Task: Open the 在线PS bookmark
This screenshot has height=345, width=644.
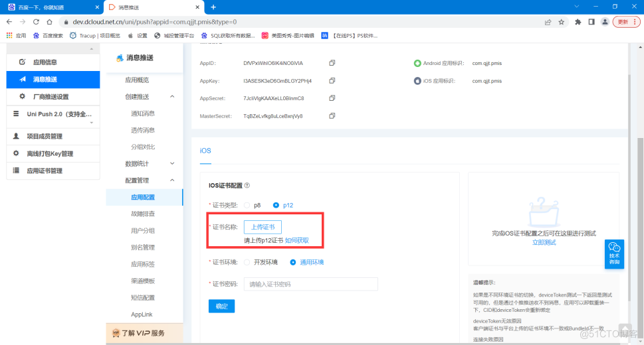Action: click(x=350, y=36)
